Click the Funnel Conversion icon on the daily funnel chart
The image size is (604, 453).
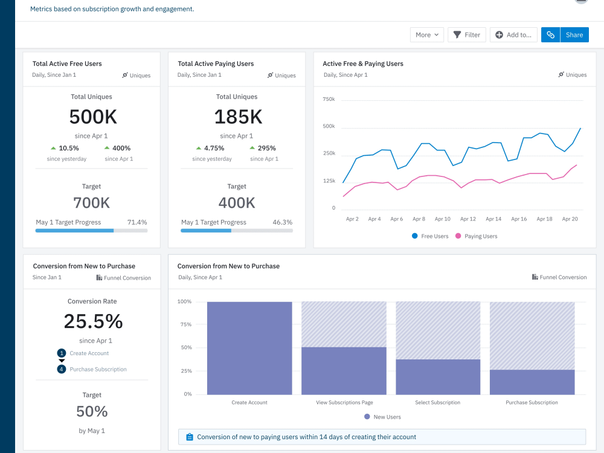[536, 277]
